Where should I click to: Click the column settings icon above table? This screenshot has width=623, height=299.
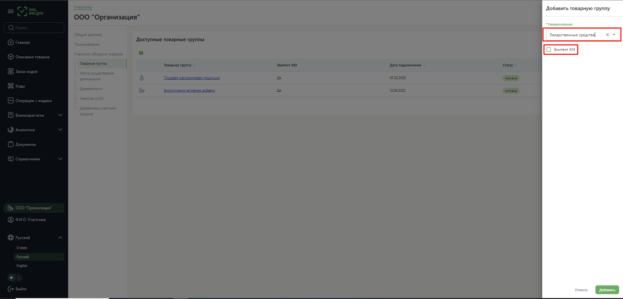(141, 53)
